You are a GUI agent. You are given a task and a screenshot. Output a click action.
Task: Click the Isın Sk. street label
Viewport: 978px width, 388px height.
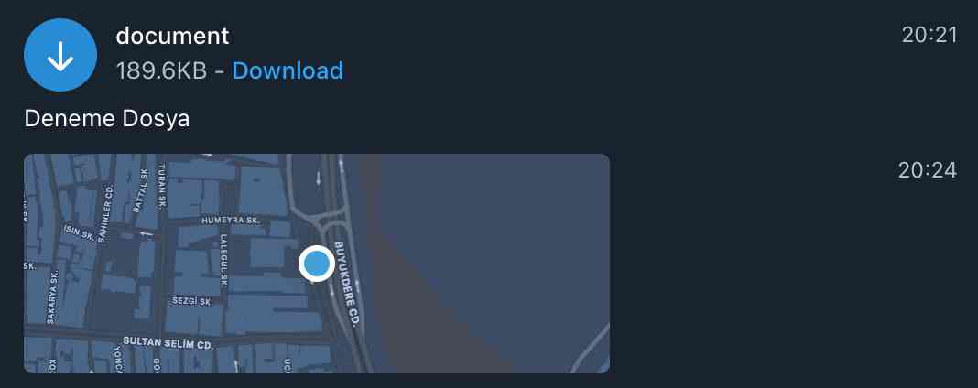pyautogui.click(x=80, y=233)
